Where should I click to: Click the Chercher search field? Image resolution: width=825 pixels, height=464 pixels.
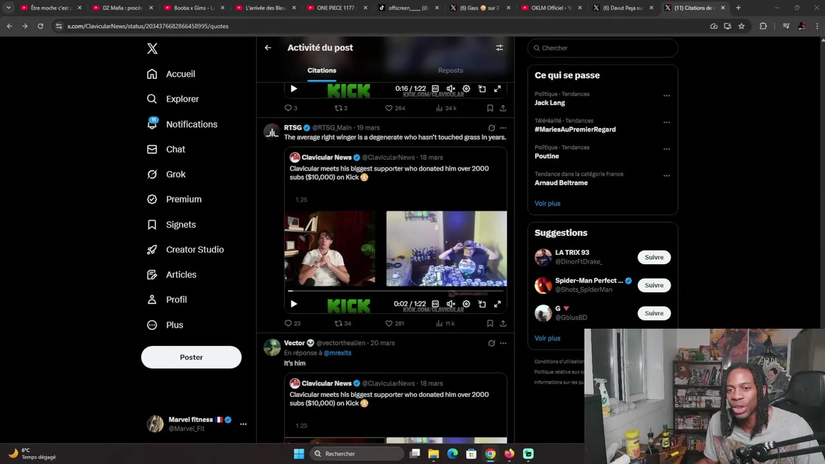point(602,48)
